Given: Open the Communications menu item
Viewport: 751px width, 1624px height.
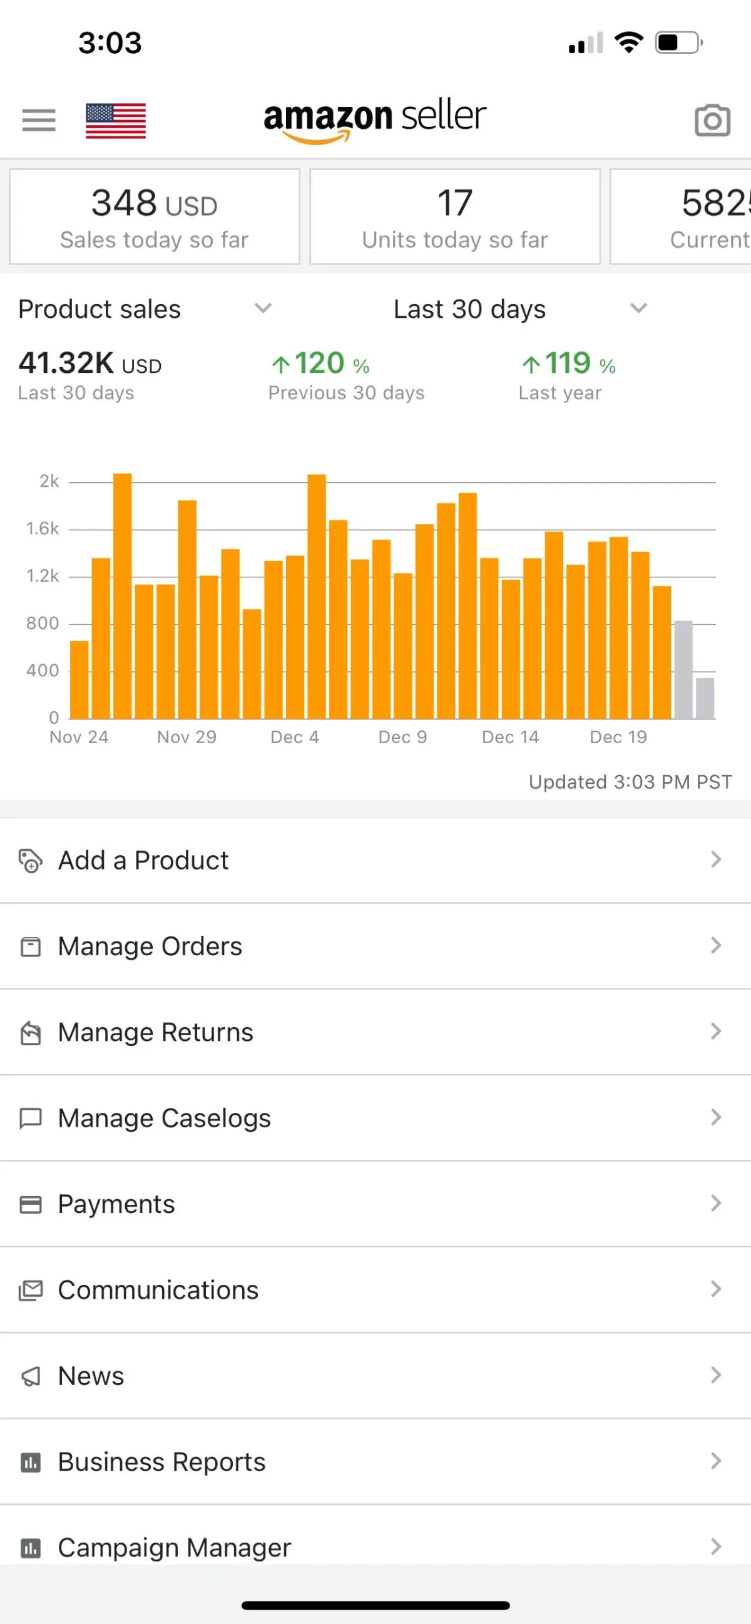Looking at the screenshot, I should pos(158,1290).
